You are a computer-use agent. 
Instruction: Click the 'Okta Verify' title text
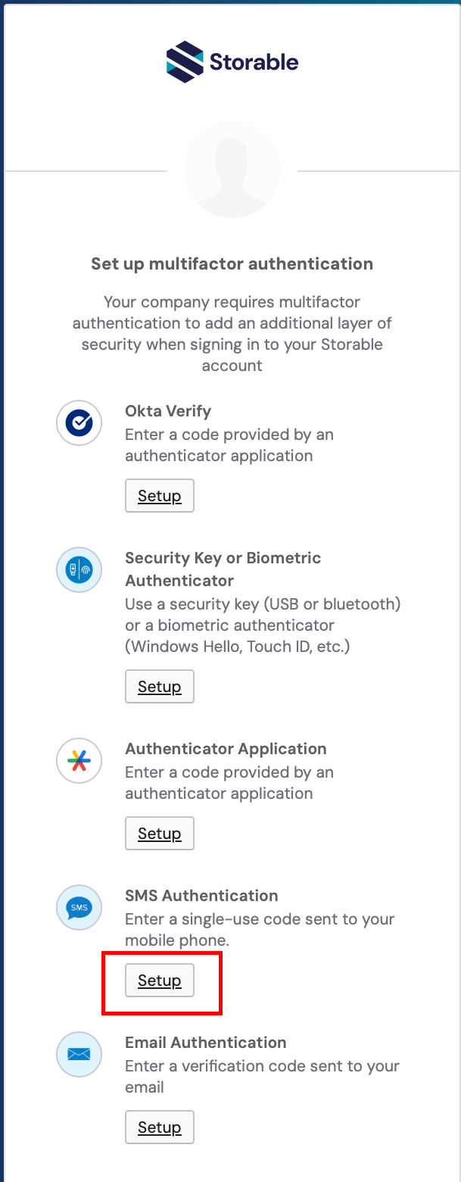tap(168, 411)
